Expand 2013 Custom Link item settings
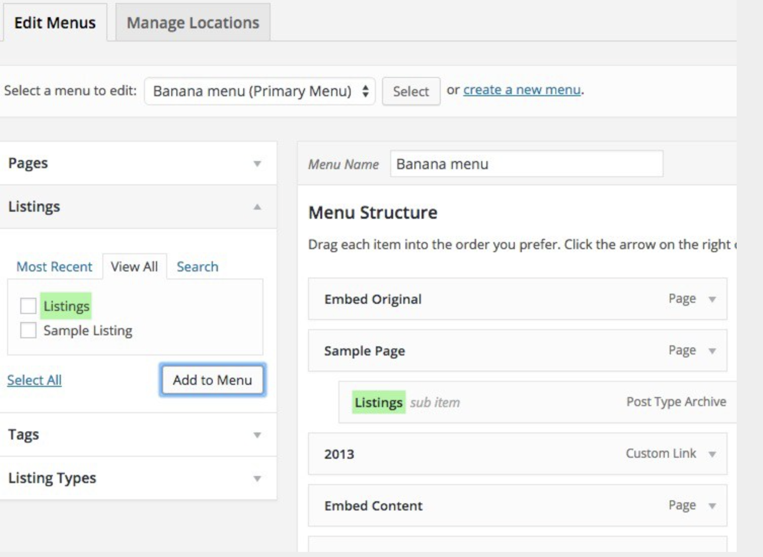 click(x=712, y=454)
